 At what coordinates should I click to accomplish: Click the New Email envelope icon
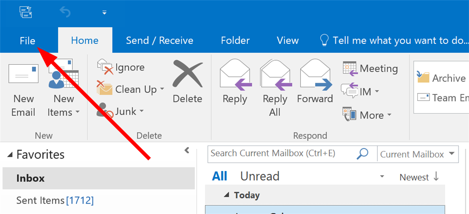(x=23, y=73)
